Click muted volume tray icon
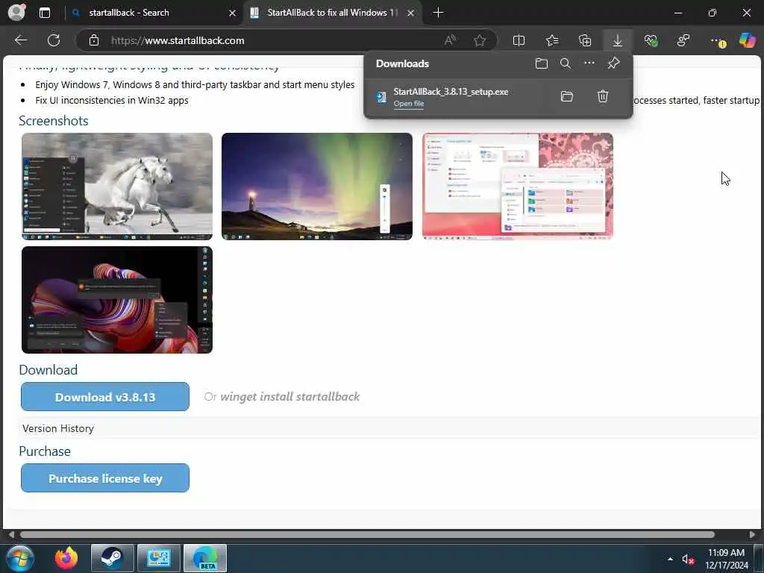 click(x=687, y=560)
